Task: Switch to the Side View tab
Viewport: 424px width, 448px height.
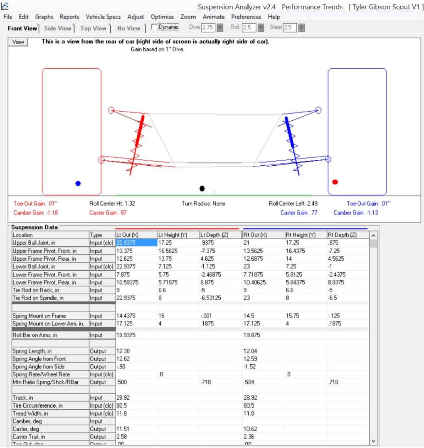Action: 57,28
